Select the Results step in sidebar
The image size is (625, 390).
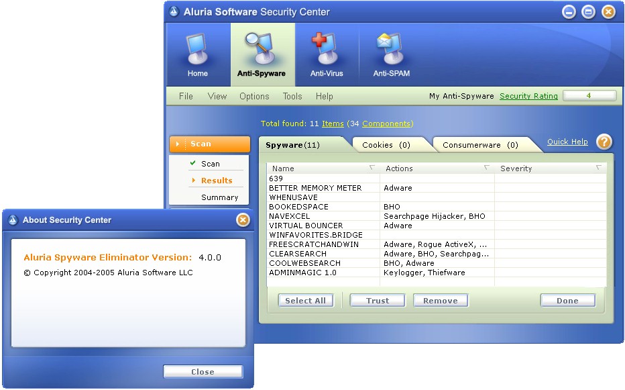217,181
